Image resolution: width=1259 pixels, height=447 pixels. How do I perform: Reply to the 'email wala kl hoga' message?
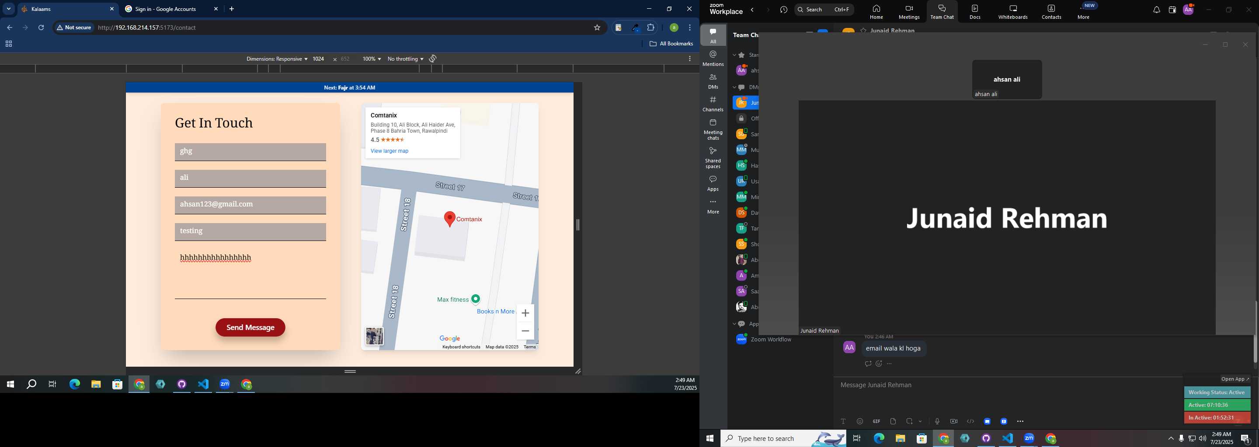pos(868,364)
